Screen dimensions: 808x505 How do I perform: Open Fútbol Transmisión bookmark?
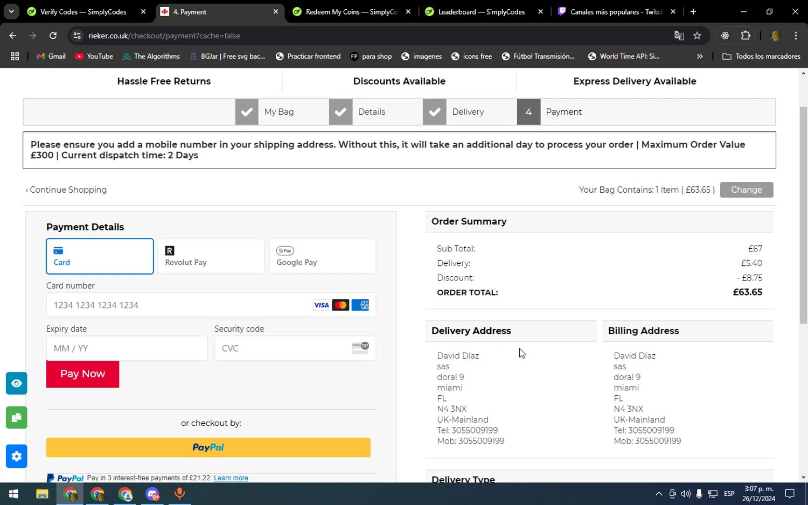(x=538, y=56)
